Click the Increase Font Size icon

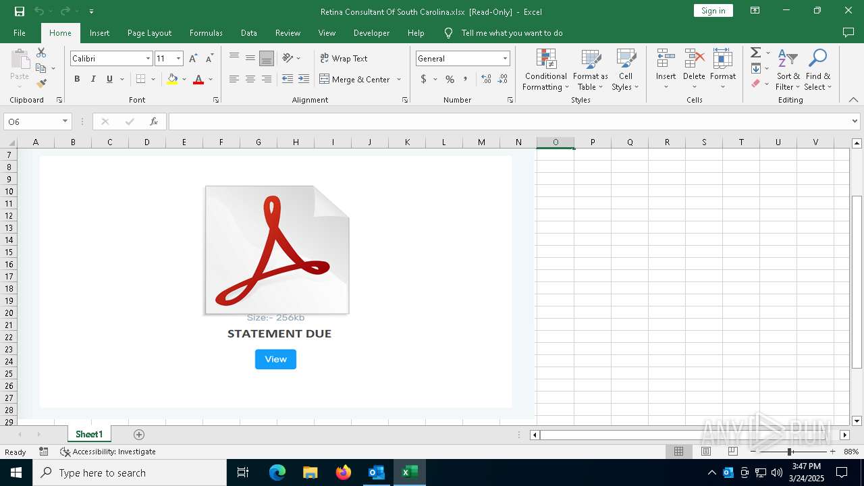(193, 59)
